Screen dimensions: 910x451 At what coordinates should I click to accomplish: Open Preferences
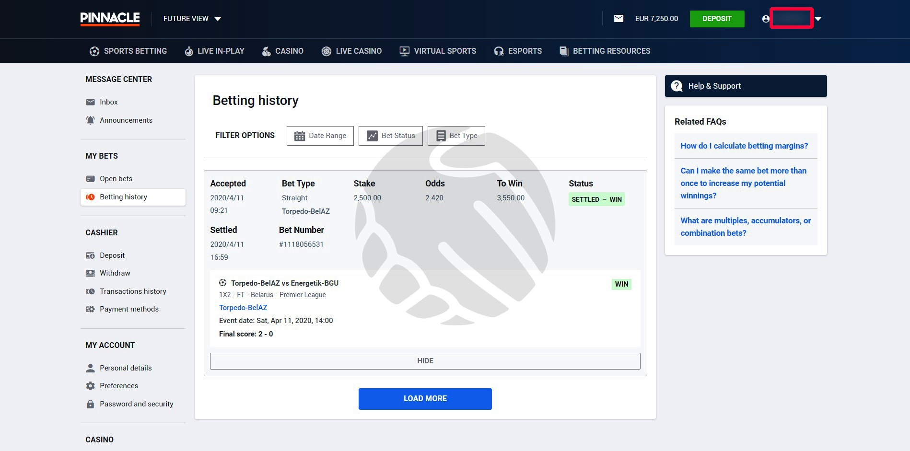[x=119, y=386]
